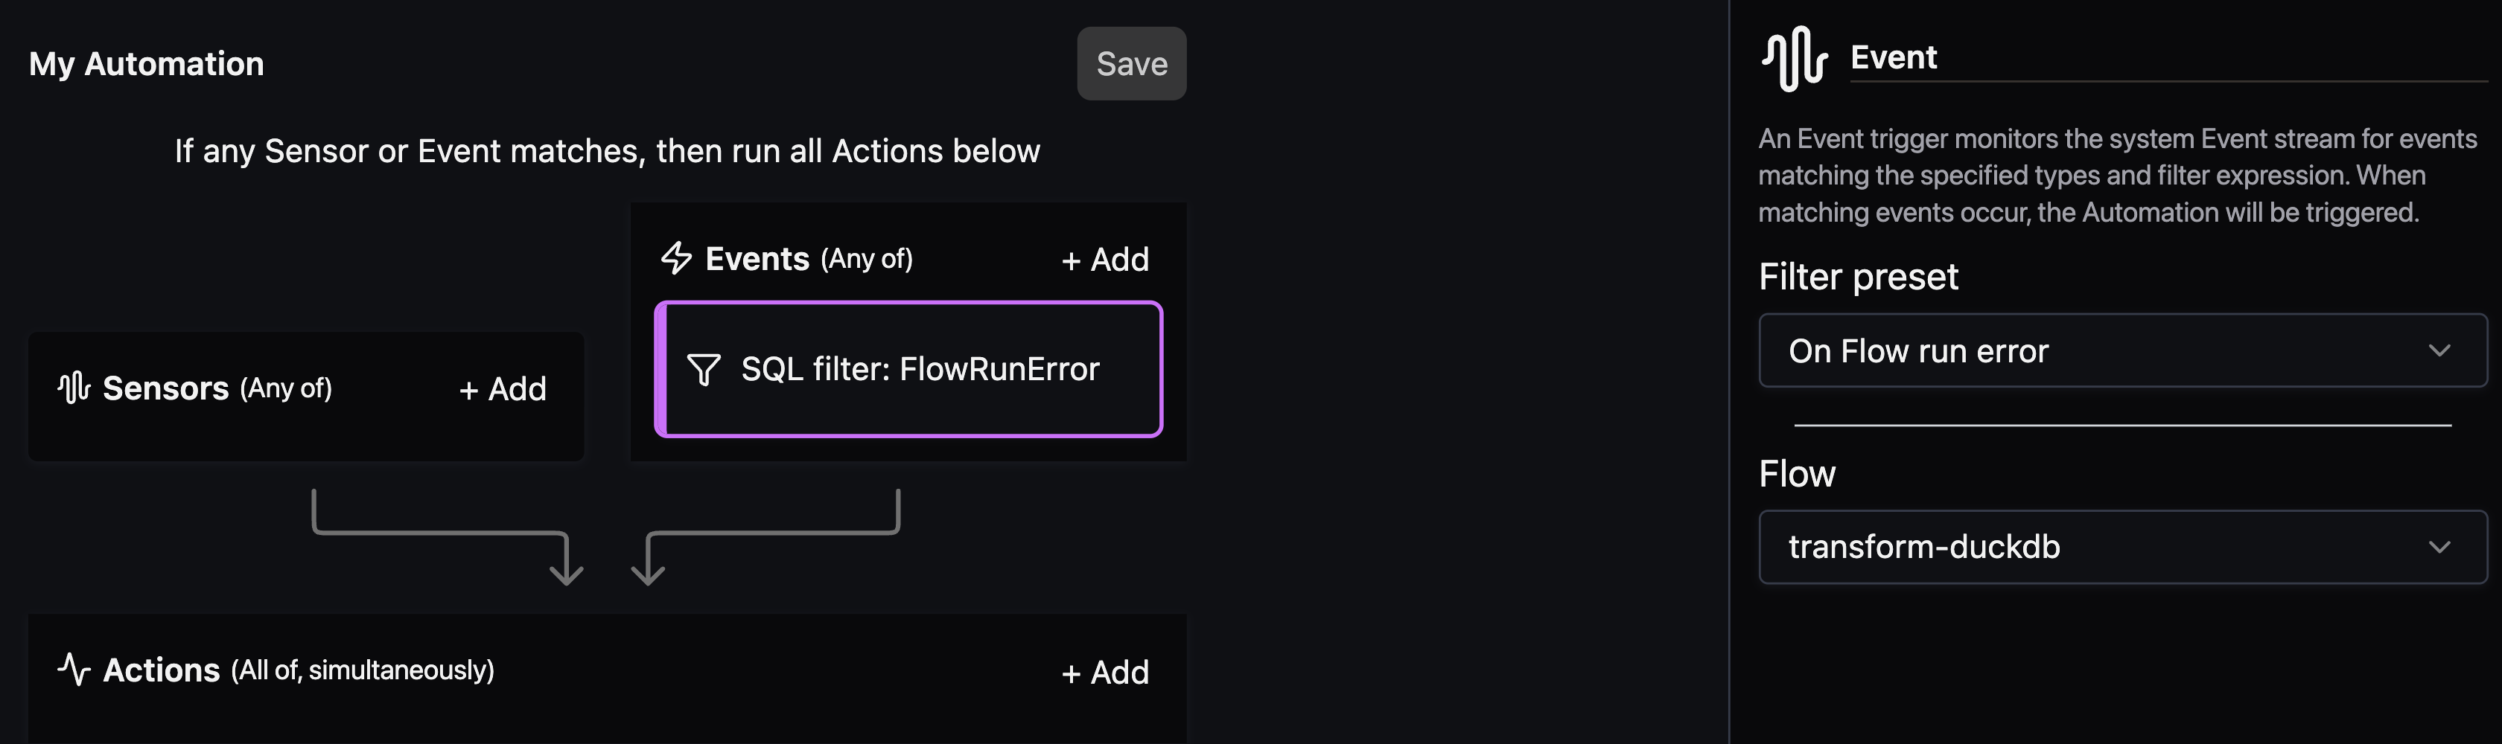Click the funnel filter icon
This screenshot has width=2502, height=744.
click(703, 370)
